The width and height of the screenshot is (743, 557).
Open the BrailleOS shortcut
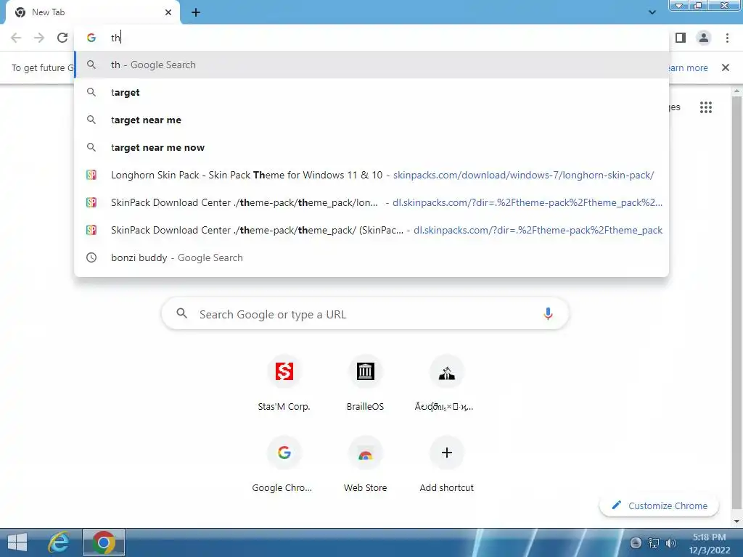coord(366,384)
